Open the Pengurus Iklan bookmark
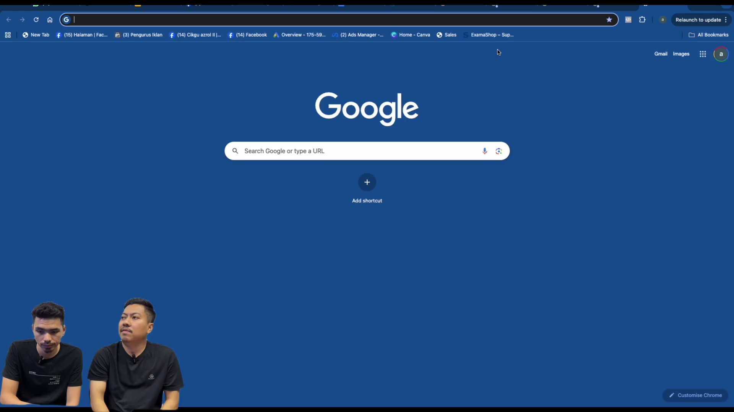The image size is (734, 412). (x=139, y=35)
